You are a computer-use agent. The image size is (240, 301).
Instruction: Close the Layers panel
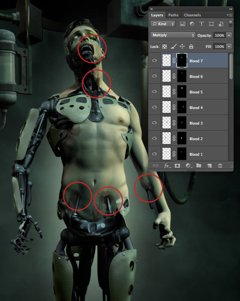pyautogui.click(x=152, y=9)
